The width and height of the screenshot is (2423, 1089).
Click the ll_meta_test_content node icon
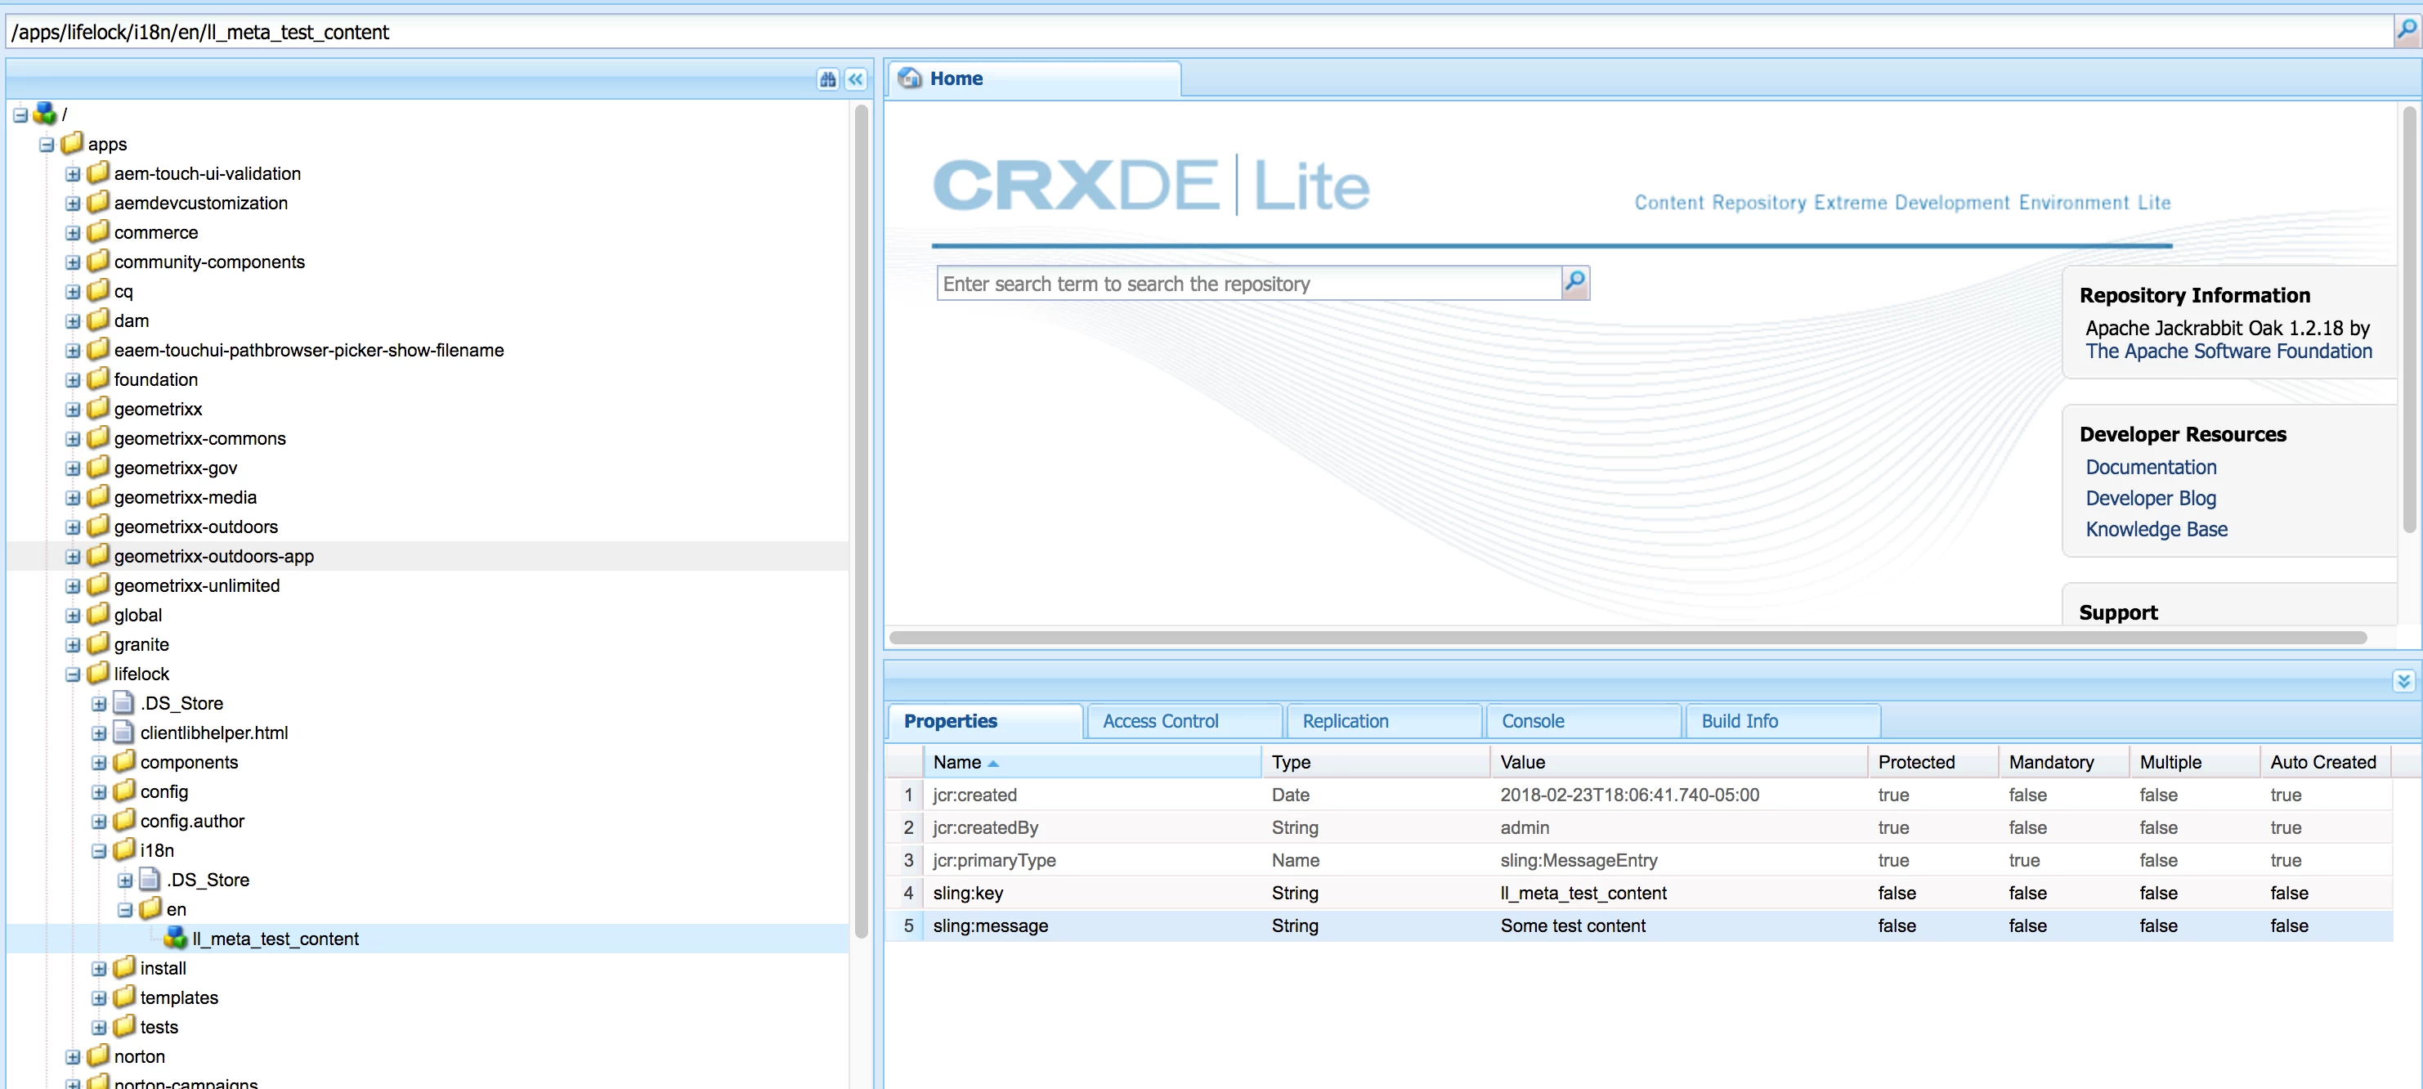click(175, 938)
